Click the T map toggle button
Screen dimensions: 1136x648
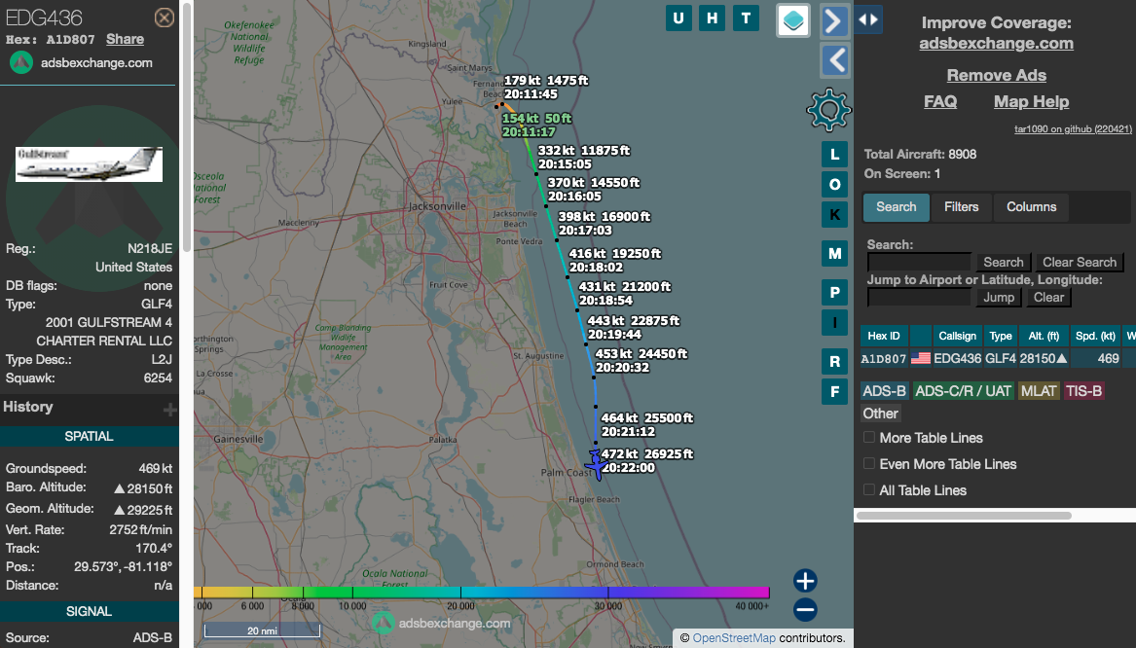(x=746, y=18)
